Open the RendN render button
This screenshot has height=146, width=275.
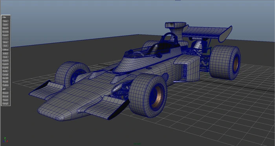(x=5, y=78)
